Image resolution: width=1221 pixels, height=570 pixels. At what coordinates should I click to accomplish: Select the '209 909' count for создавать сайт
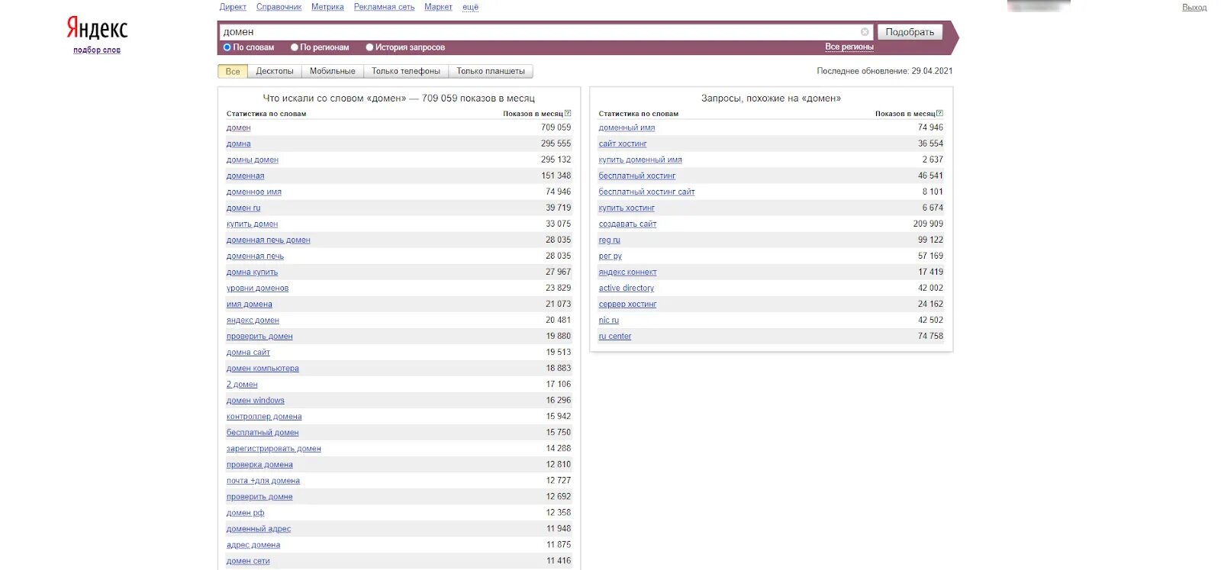[928, 224]
